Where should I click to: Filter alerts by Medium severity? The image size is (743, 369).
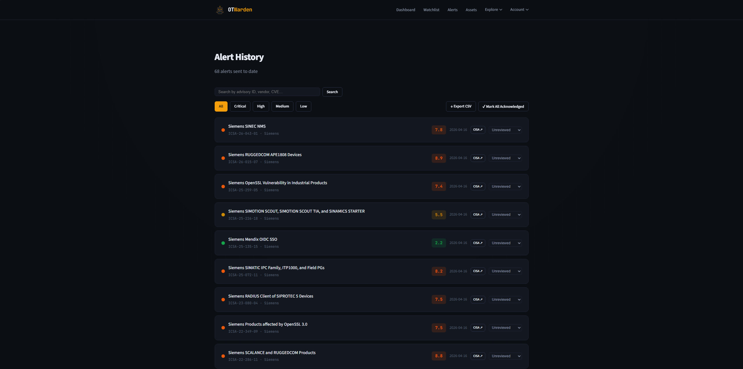pos(282,106)
